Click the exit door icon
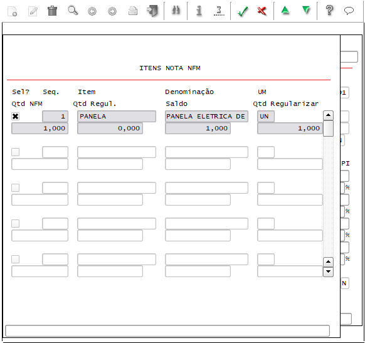 pyautogui.click(x=152, y=11)
